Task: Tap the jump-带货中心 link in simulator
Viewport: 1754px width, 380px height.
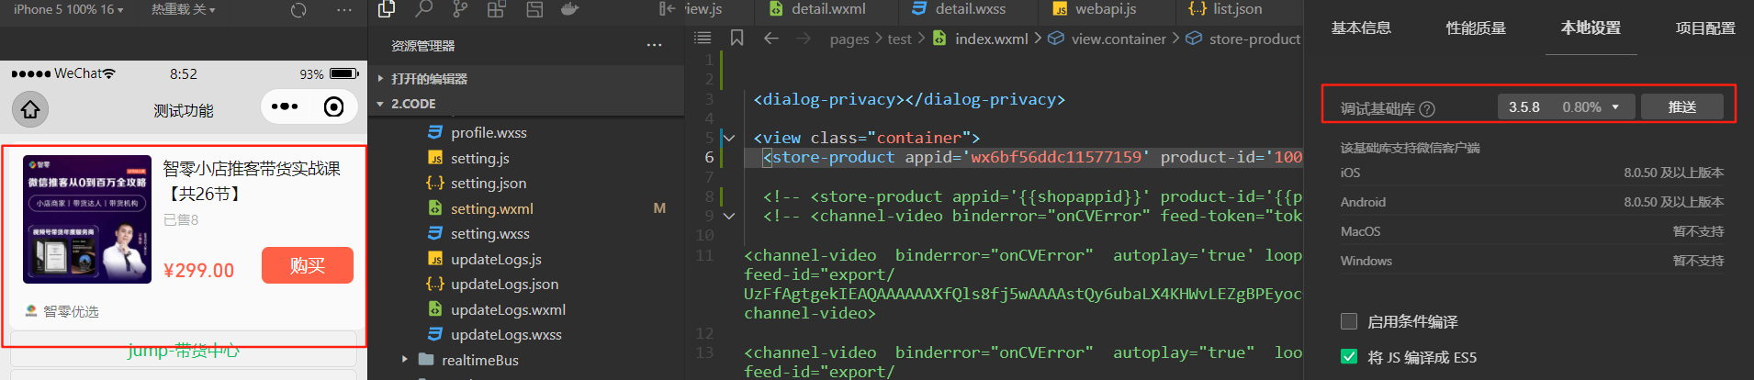Action: point(184,351)
